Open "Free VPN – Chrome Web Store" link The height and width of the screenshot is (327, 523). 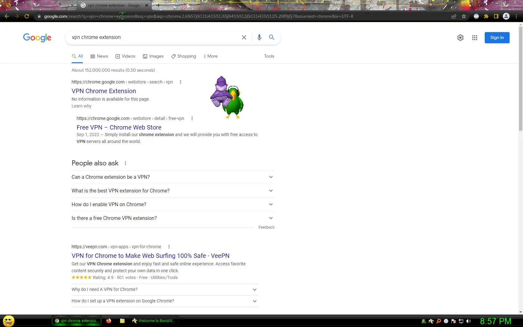119,127
